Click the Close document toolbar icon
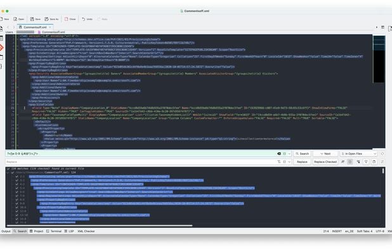 pyautogui.click(x=70, y=19)
